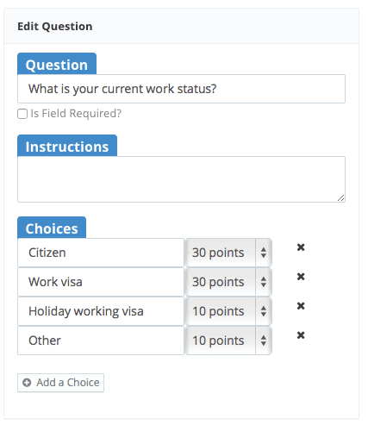Open the Holiday working visa 10 points dropdown
The height and width of the screenshot is (425, 368).
point(228,311)
